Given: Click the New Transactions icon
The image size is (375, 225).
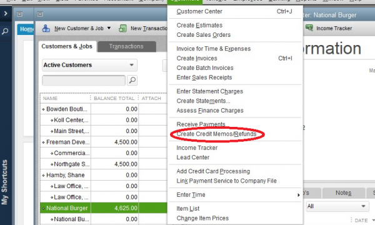Looking at the screenshot, I should click(122, 28).
